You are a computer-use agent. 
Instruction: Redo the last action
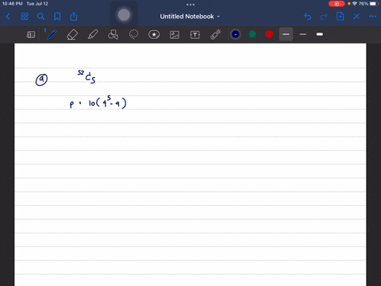point(324,17)
